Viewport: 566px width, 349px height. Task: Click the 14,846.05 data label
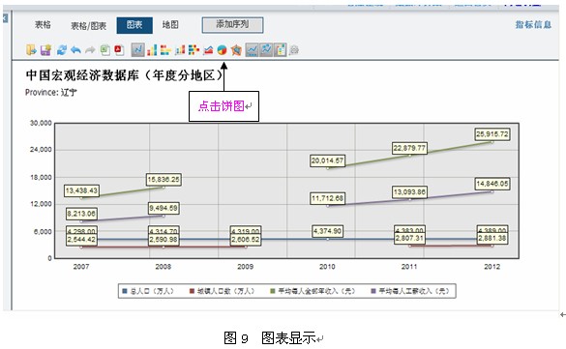point(492,184)
